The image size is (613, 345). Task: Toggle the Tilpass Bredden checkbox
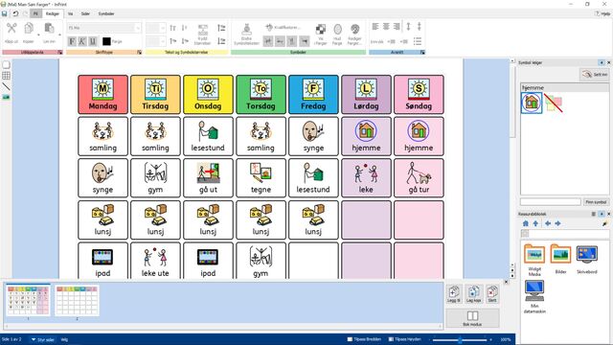pos(350,339)
